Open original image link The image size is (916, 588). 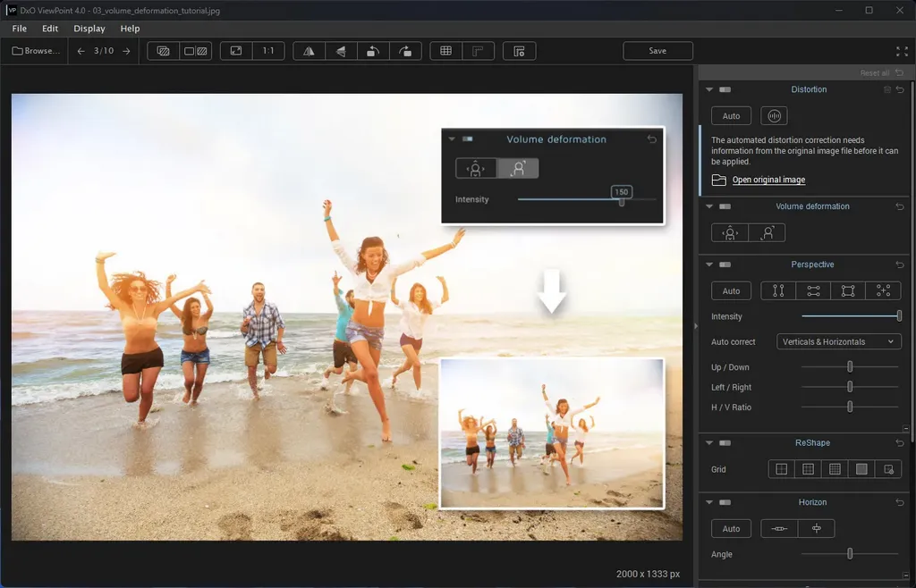coord(768,180)
